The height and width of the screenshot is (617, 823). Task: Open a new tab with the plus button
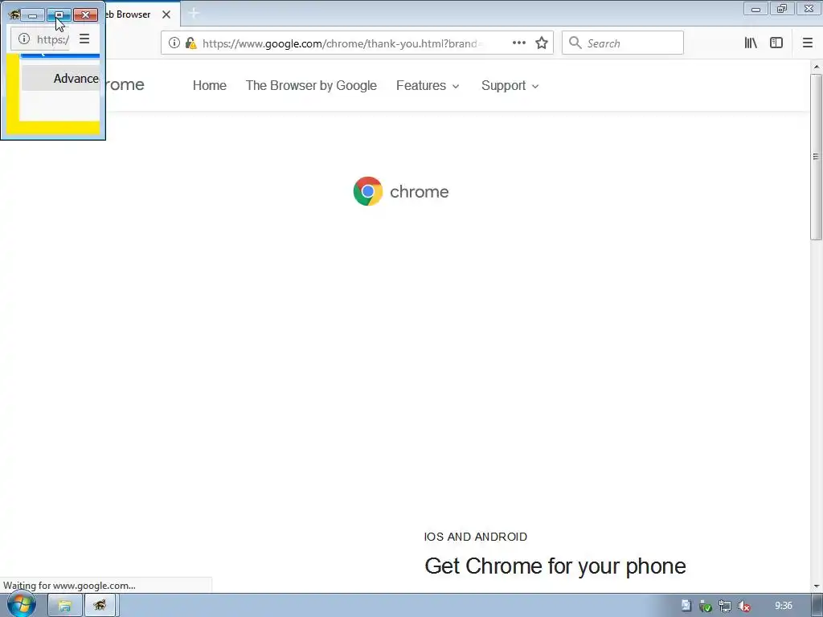(194, 14)
